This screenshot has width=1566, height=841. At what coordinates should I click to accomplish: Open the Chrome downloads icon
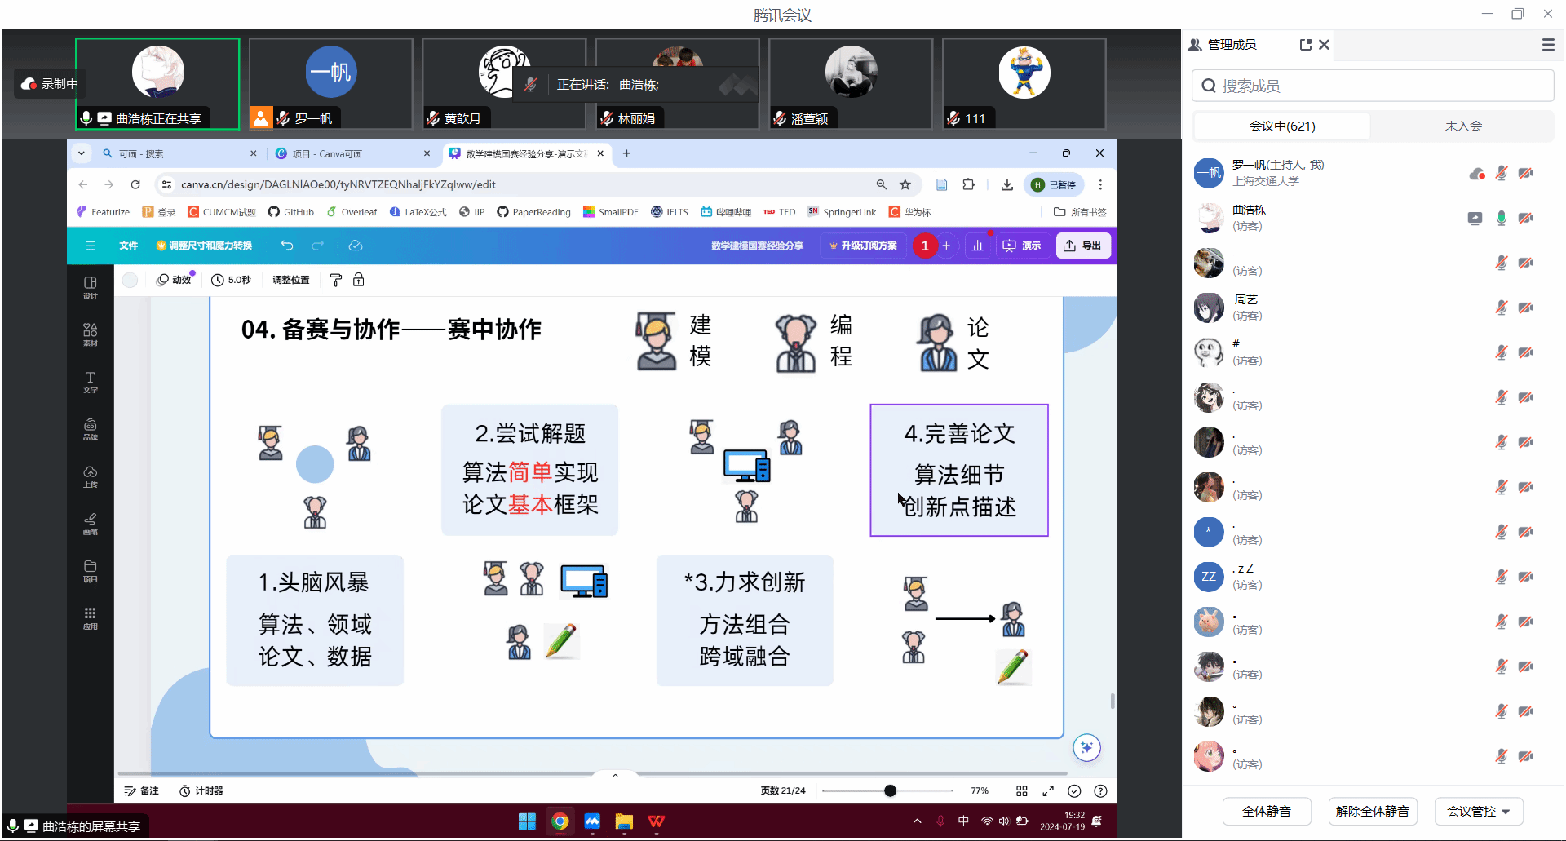click(x=1007, y=184)
